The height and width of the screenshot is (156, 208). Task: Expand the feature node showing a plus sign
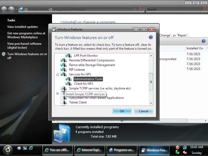point(57,93)
